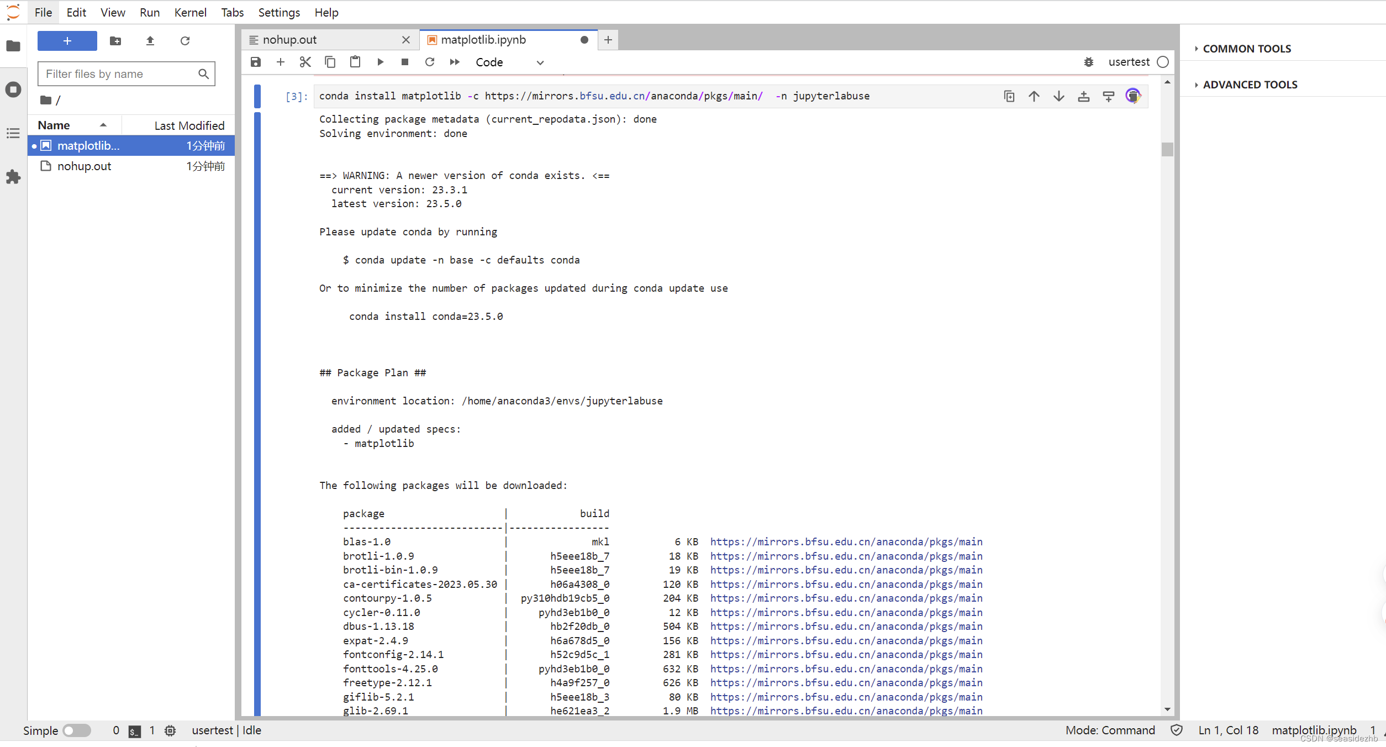This screenshot has height=747, width=1386.
Task: Click the blue new launcher plus button
Action: tap(67, 41)
